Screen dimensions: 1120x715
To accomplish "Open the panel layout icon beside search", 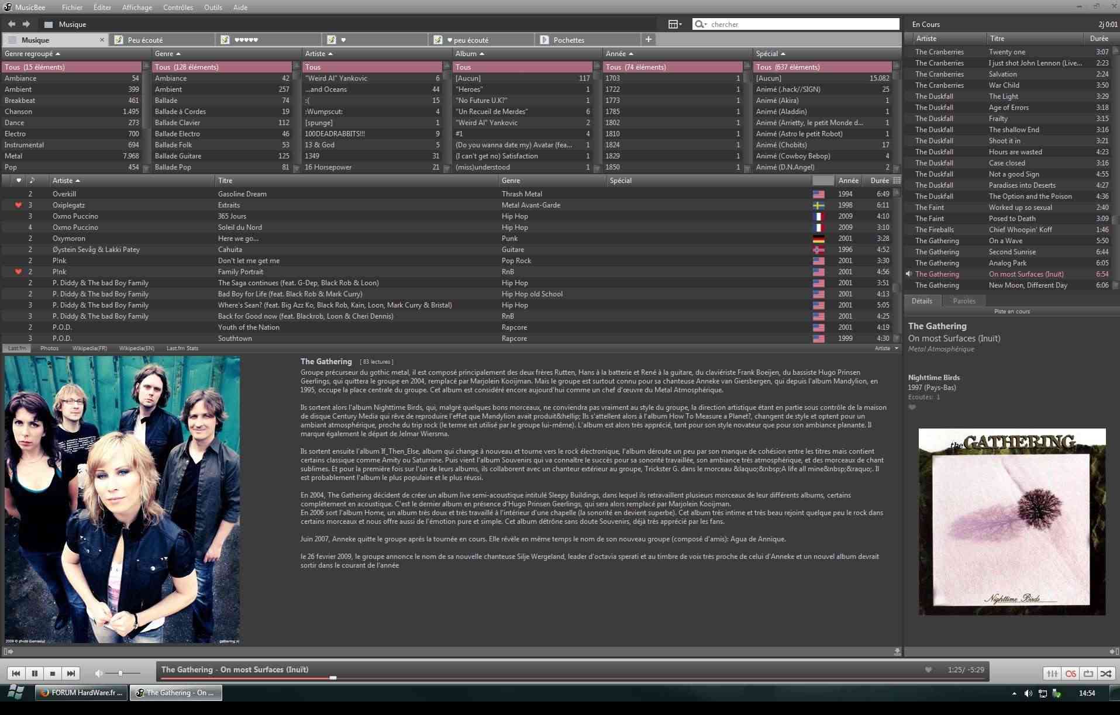I will [675, 24].
